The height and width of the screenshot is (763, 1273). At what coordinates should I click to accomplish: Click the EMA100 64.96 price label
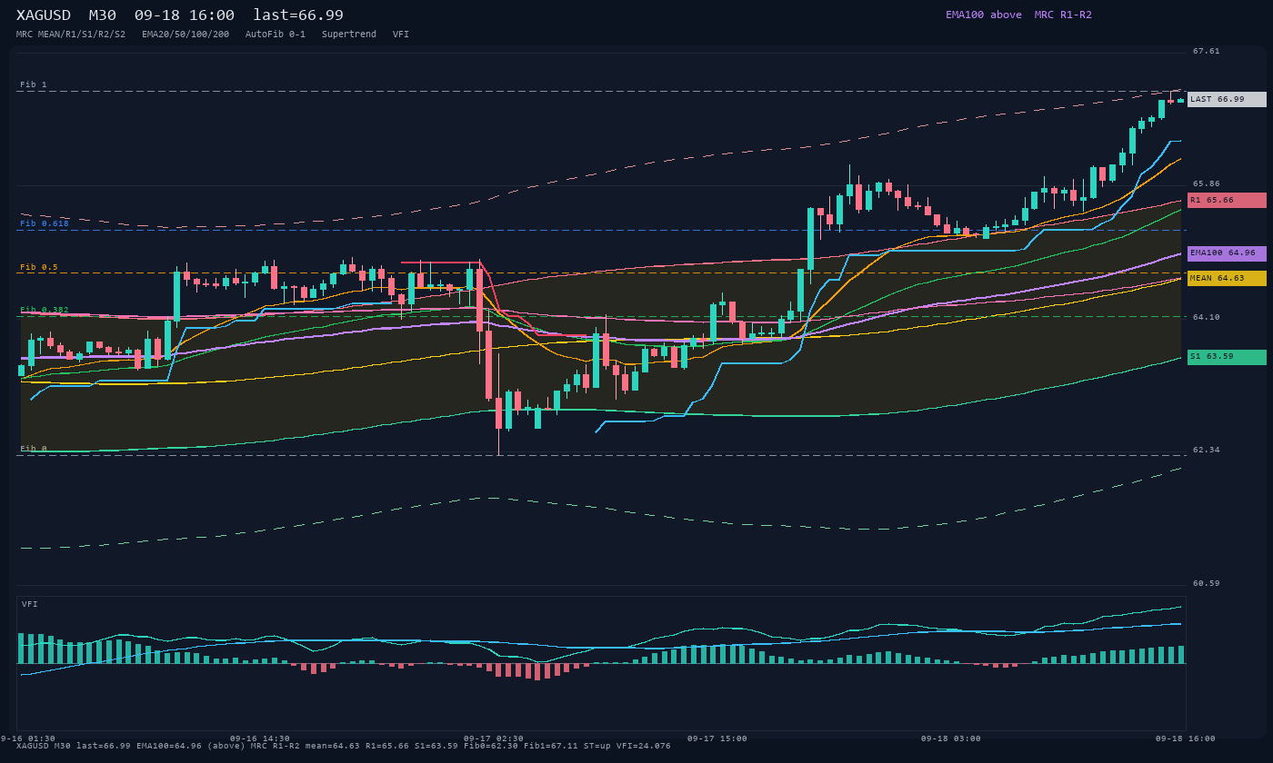pyautogui.click(x=1227, y=253)
